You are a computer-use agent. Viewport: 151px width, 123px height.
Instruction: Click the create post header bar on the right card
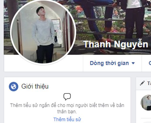pos(144,84)
